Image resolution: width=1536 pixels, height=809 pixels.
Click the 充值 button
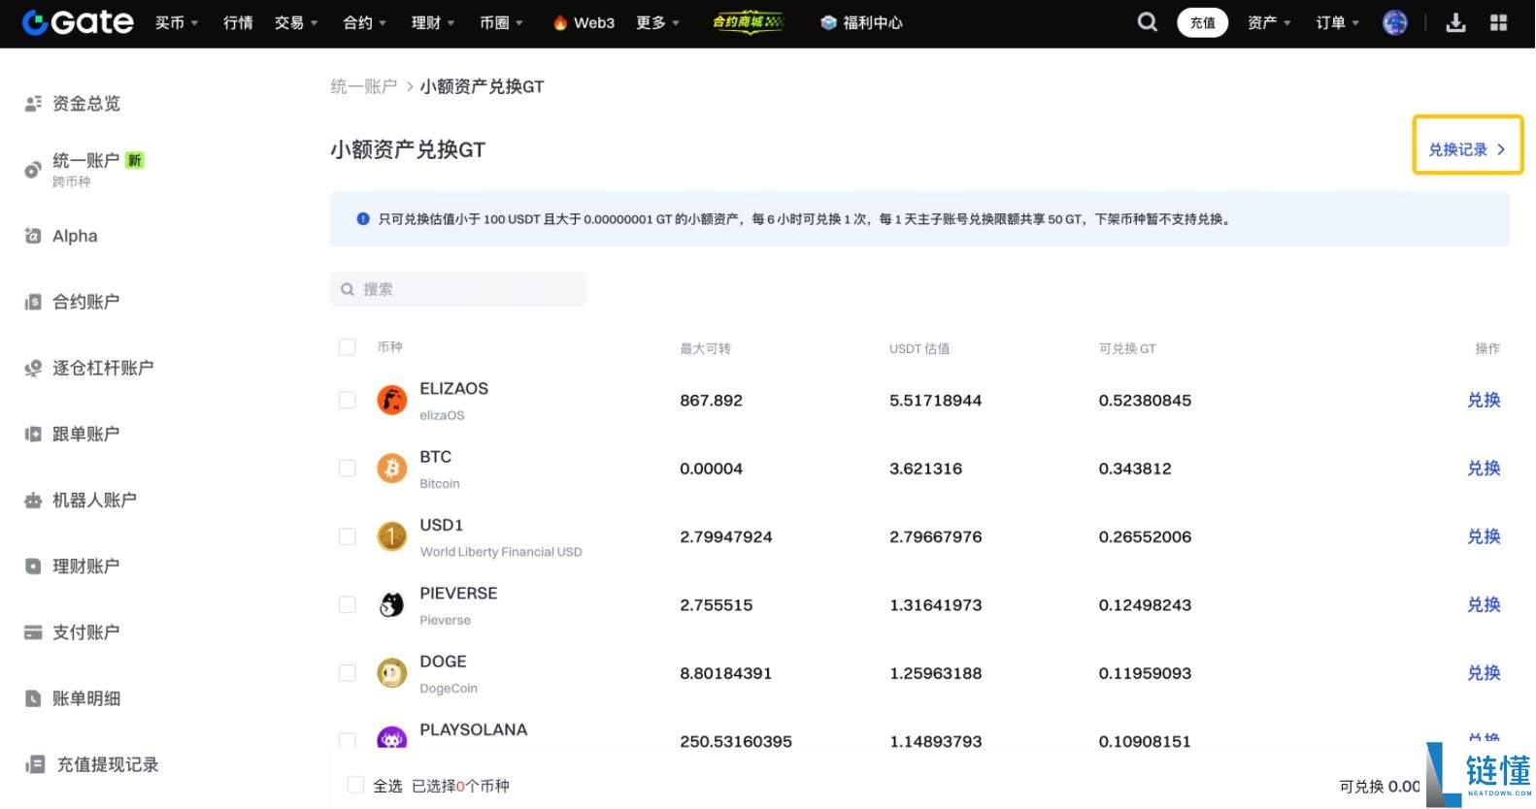(x=1203, y=22)
